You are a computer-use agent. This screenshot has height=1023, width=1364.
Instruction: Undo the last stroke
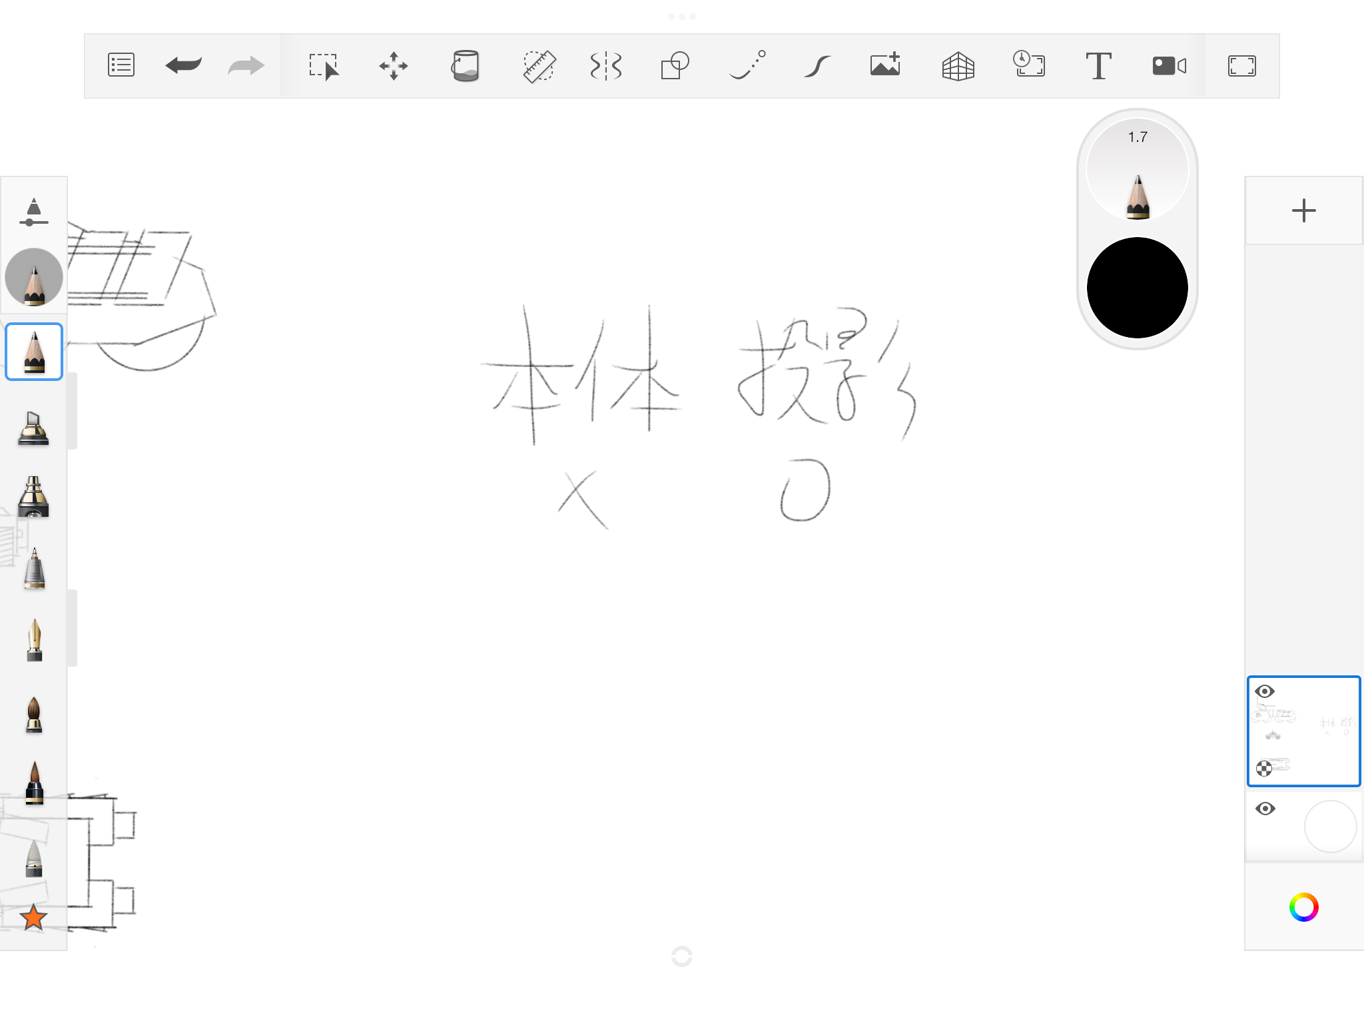tap(184, 65)
